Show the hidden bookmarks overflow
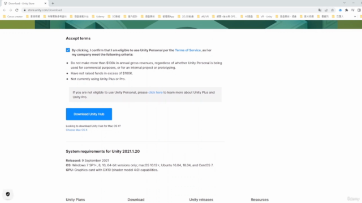This screenshot has width=362, height=203. coord(355,16)
